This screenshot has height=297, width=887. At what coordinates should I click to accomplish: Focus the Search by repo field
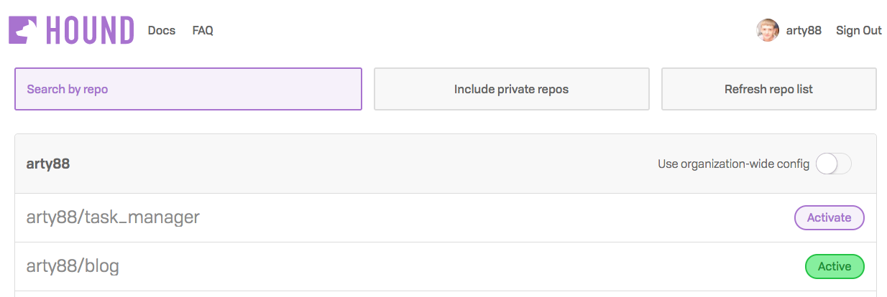pyautogui.click(x=188, y=89)
